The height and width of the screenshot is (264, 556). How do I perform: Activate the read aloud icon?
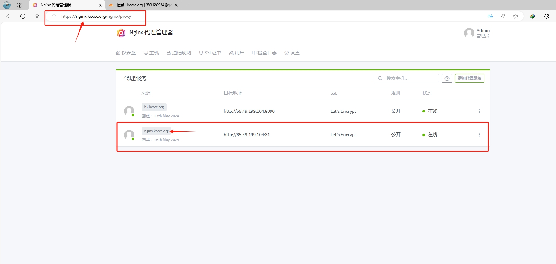(503, 16)
